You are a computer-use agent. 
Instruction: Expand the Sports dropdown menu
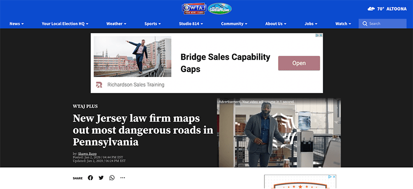click(152, 24)
